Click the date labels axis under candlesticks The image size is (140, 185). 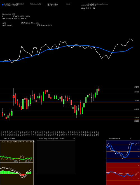click(50, 133)
